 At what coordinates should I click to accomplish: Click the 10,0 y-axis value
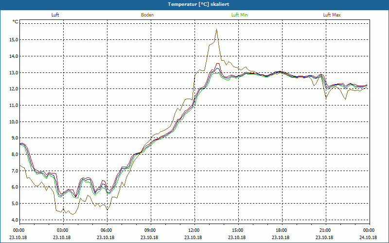[x=14, y=121]
